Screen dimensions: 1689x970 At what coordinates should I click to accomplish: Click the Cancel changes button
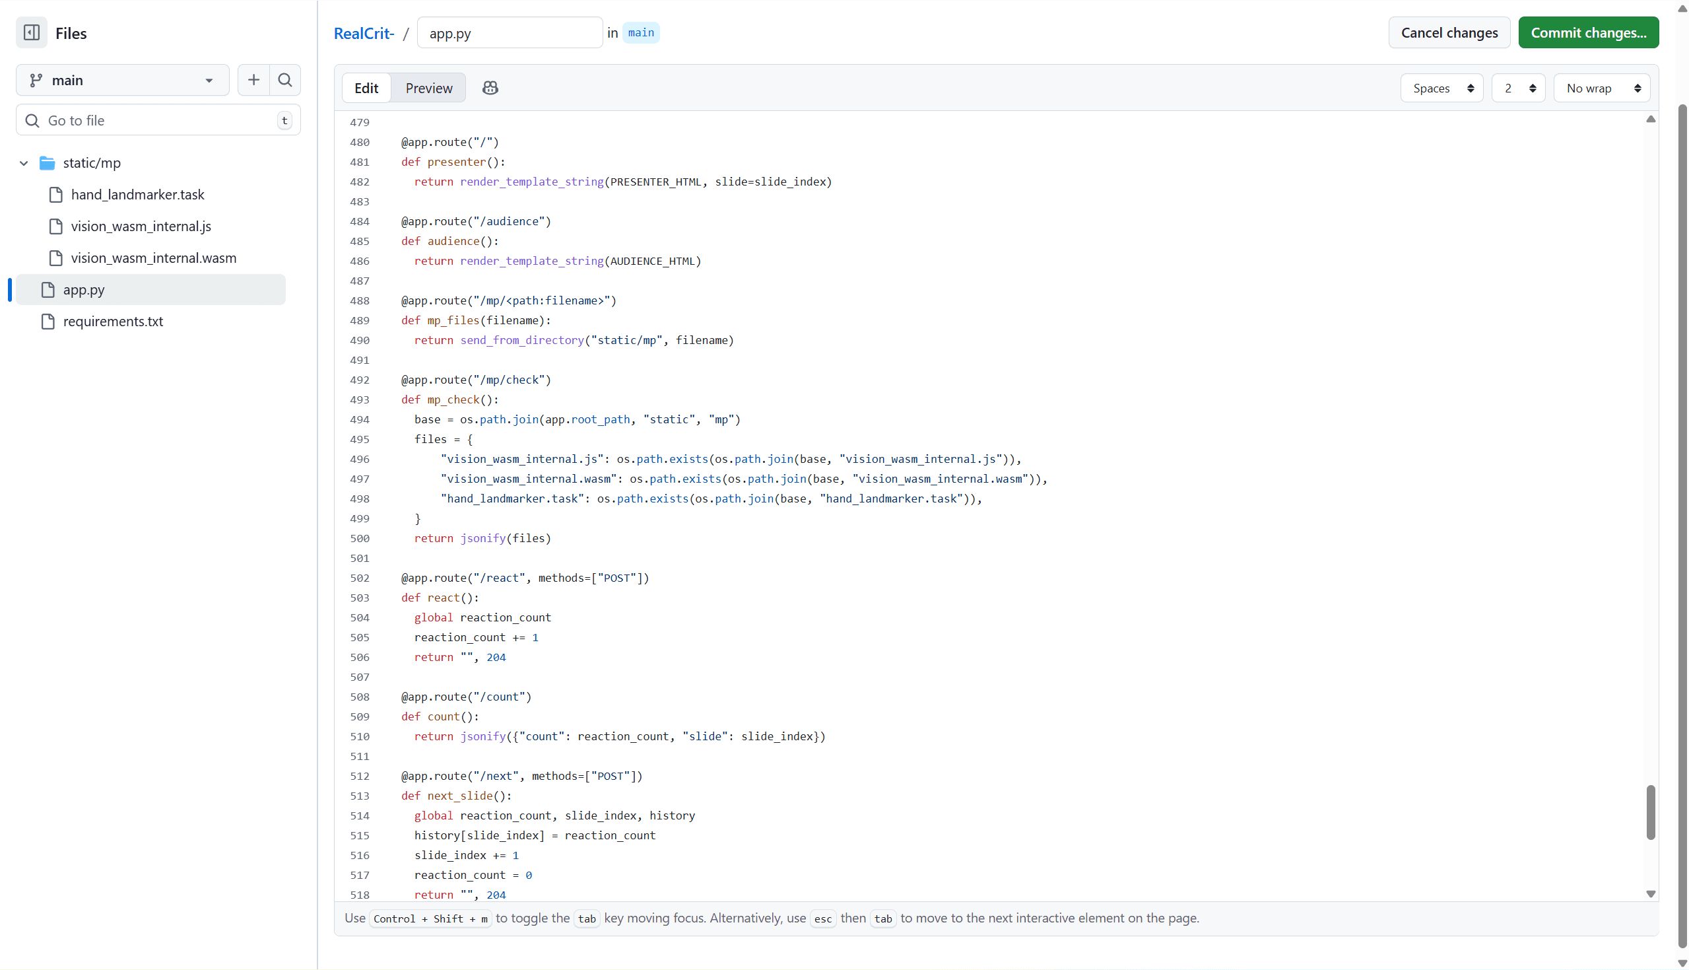[x=1449, y=32]
